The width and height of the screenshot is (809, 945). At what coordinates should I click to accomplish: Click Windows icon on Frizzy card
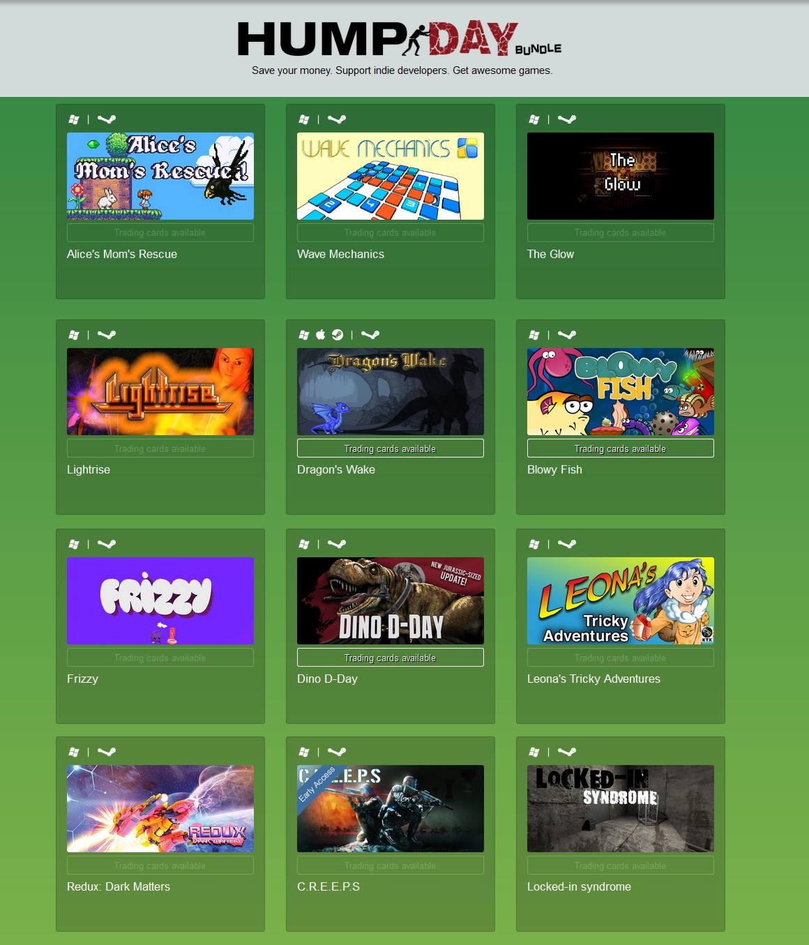click(74, 544)
